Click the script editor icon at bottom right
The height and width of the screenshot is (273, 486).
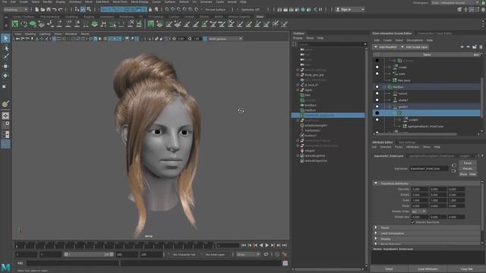(x=286, y=263)
